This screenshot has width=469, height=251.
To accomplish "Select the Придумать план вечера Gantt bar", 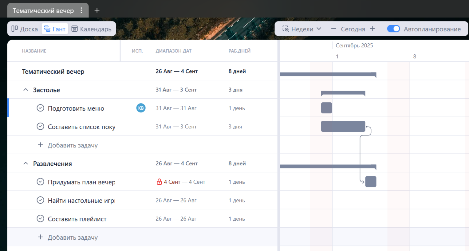I will pos(371,182).
